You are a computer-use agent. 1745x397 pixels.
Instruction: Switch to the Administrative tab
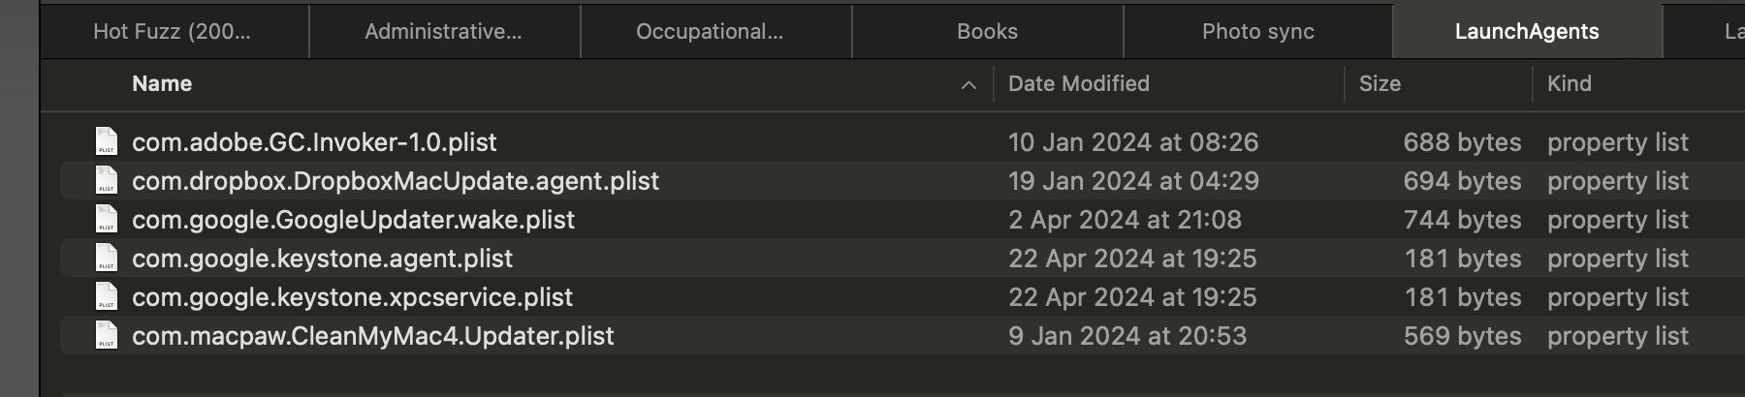pos(443,32)
